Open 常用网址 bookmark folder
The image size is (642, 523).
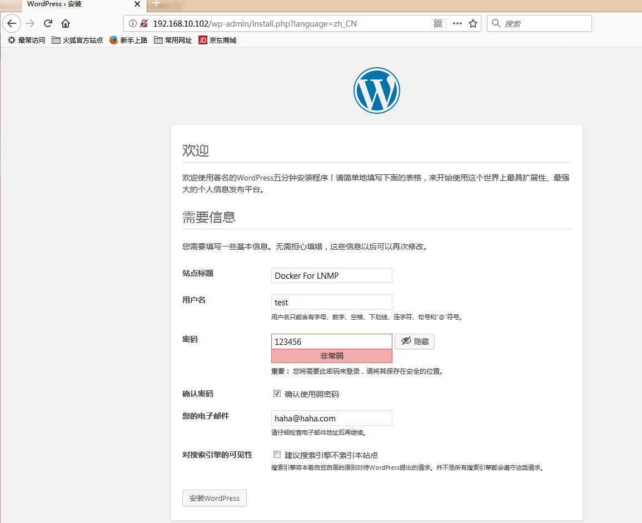[173, 40]
